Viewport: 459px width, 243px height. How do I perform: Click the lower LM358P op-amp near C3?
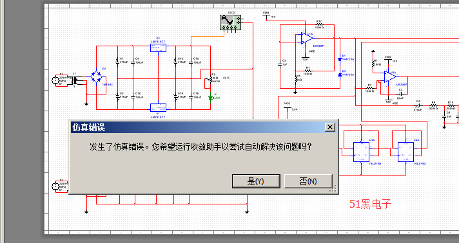(x=390, y=76)
